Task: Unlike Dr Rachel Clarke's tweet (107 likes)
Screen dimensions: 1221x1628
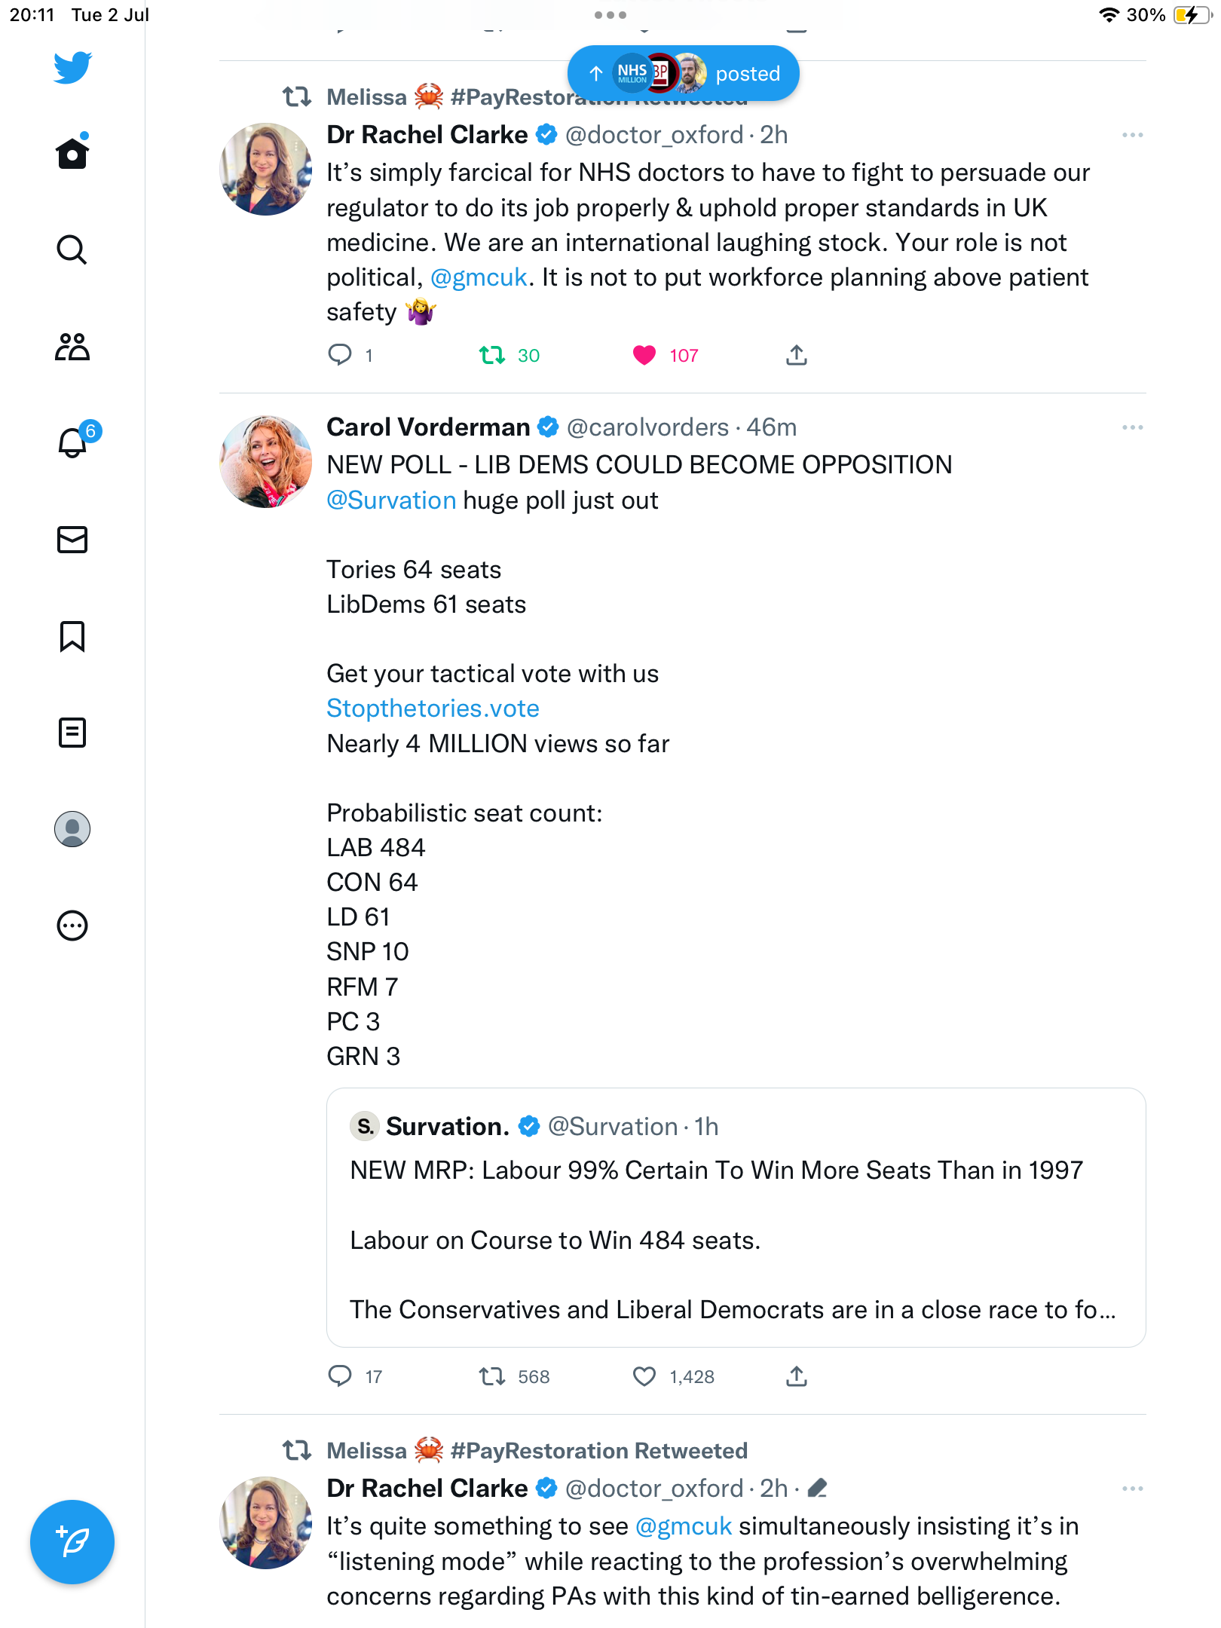Action: pos(644,355)
